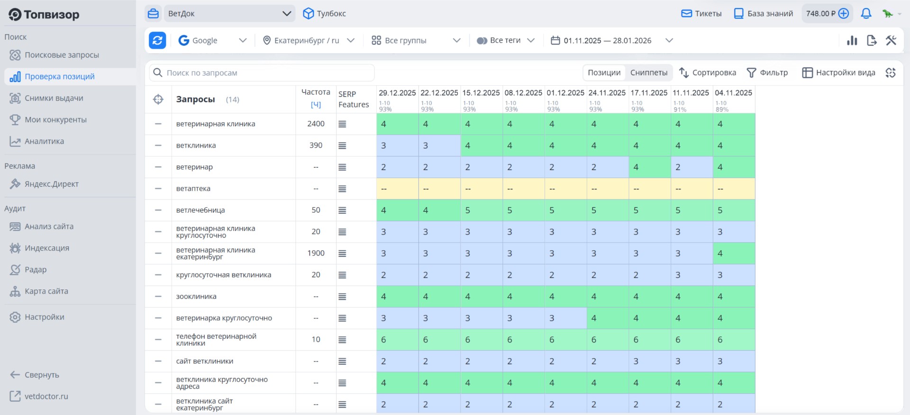Screen dimensions: 910x415
Task: Click the target icon beside Запросы header
Action: (x=158, y=99)
